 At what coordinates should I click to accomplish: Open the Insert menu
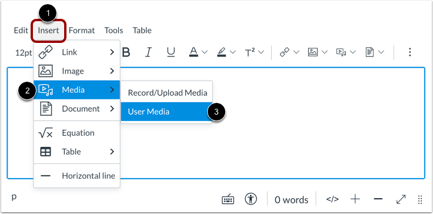(48, 31)
